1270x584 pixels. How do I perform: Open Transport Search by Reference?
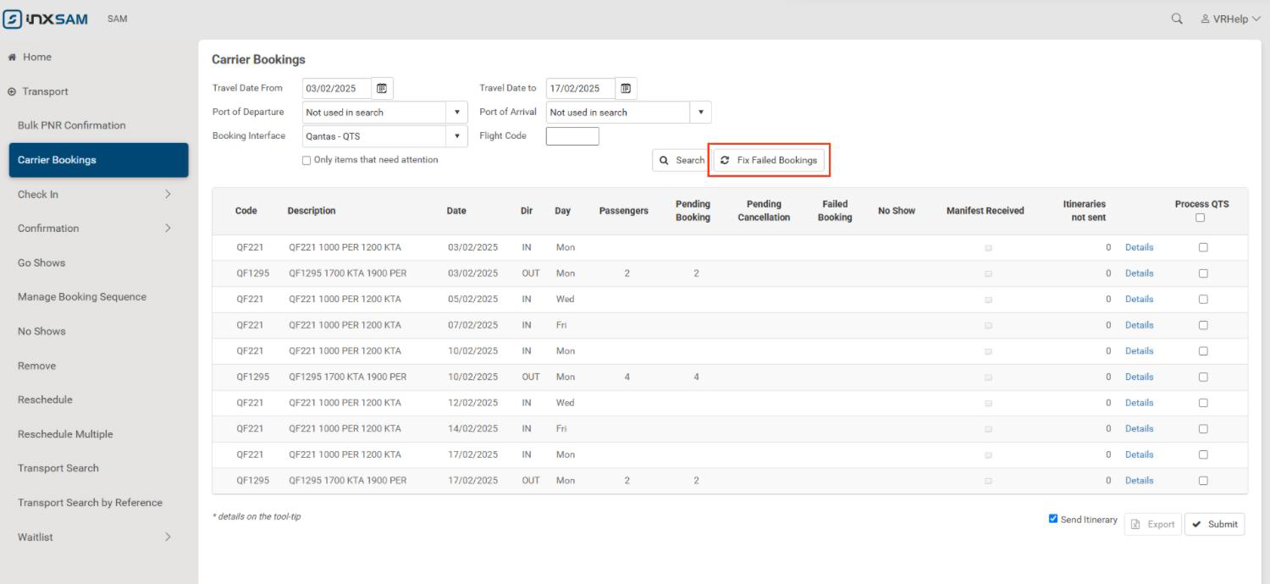(x=90, y=503)
